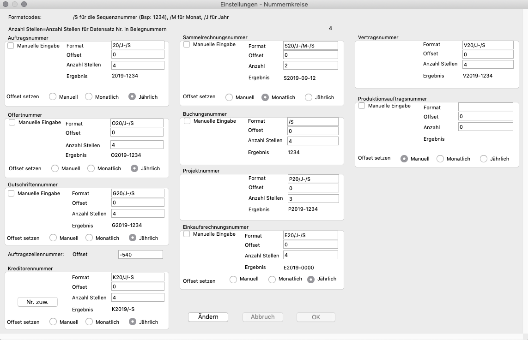
Task: Toggle Manuelle Eingabe in Buchungsnummer section
Action: (x=188, y=121)
